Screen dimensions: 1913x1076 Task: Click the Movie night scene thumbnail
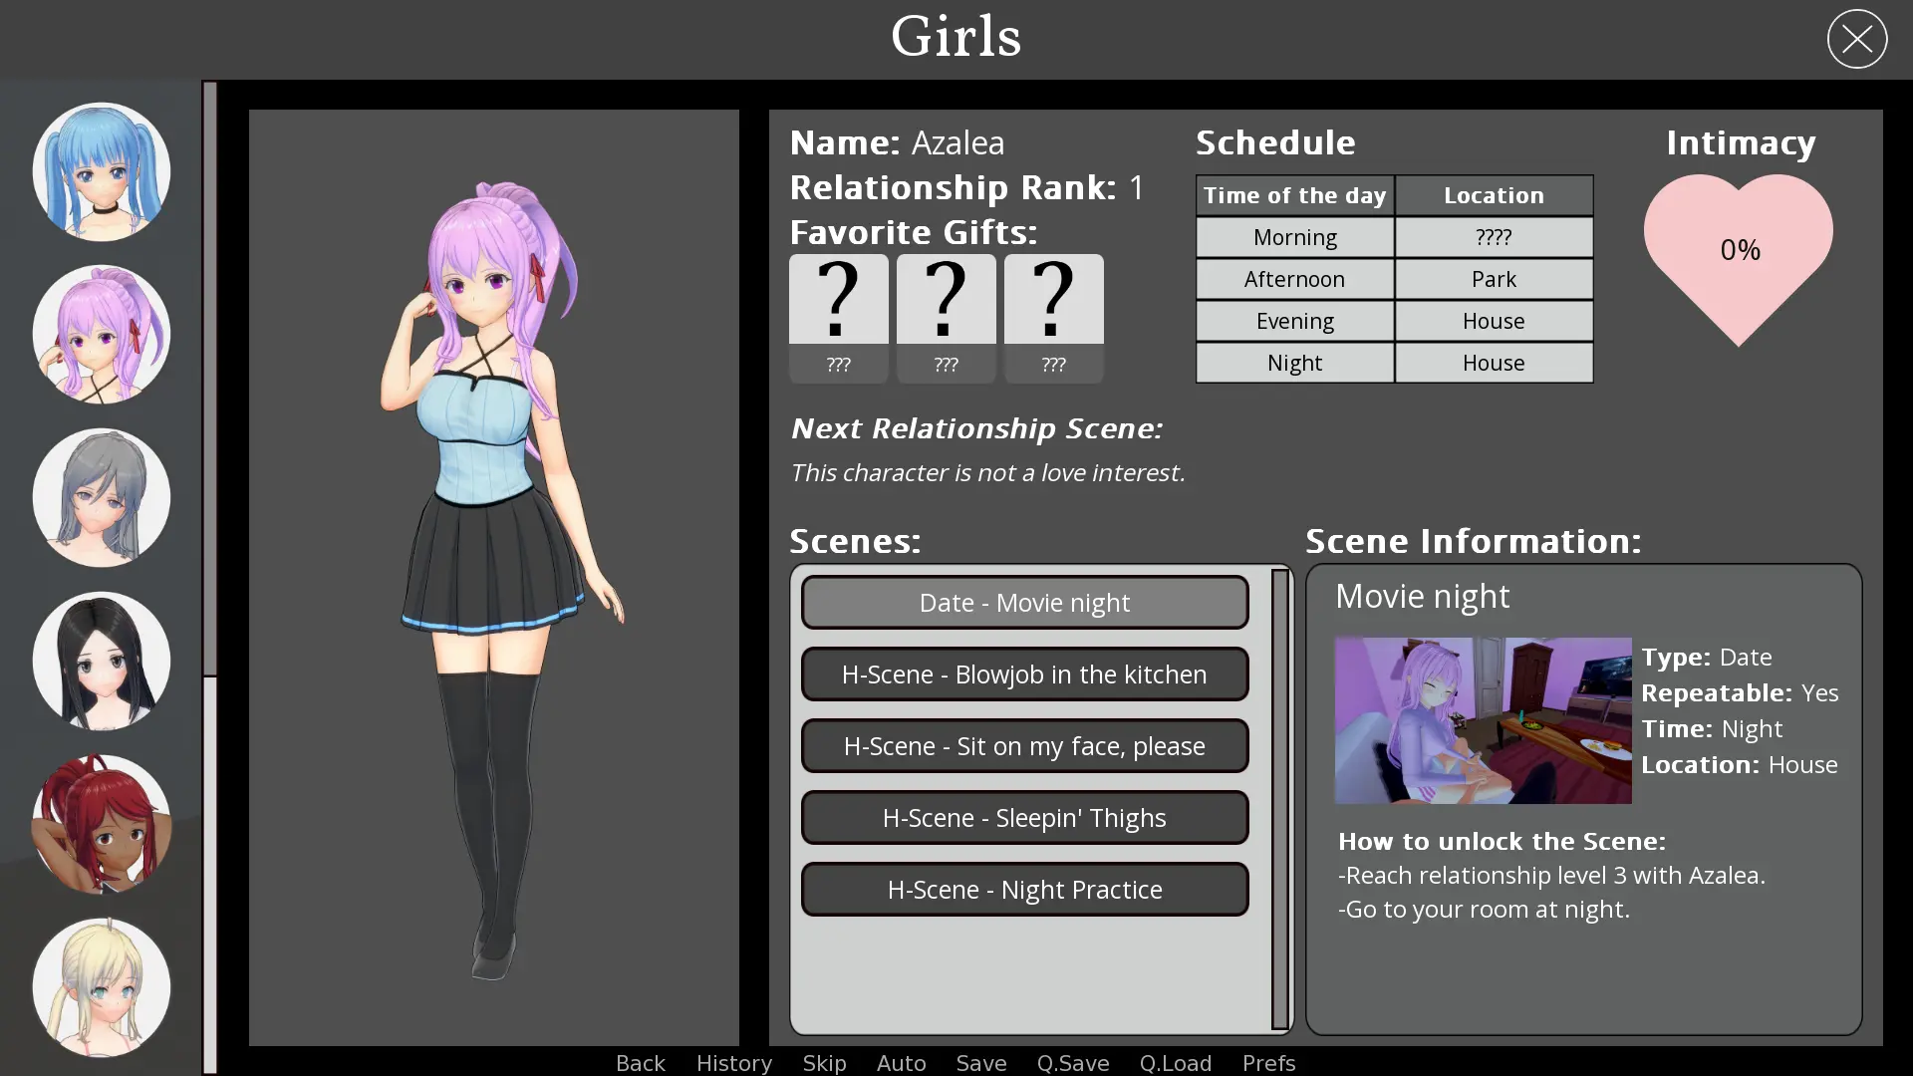coord(1483,720)
